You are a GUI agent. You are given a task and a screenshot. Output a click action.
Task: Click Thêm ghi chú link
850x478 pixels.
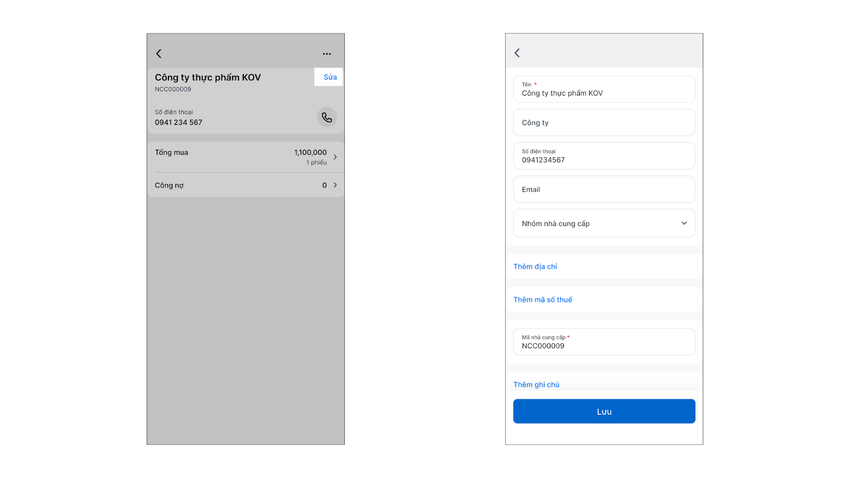click(536, 385)
